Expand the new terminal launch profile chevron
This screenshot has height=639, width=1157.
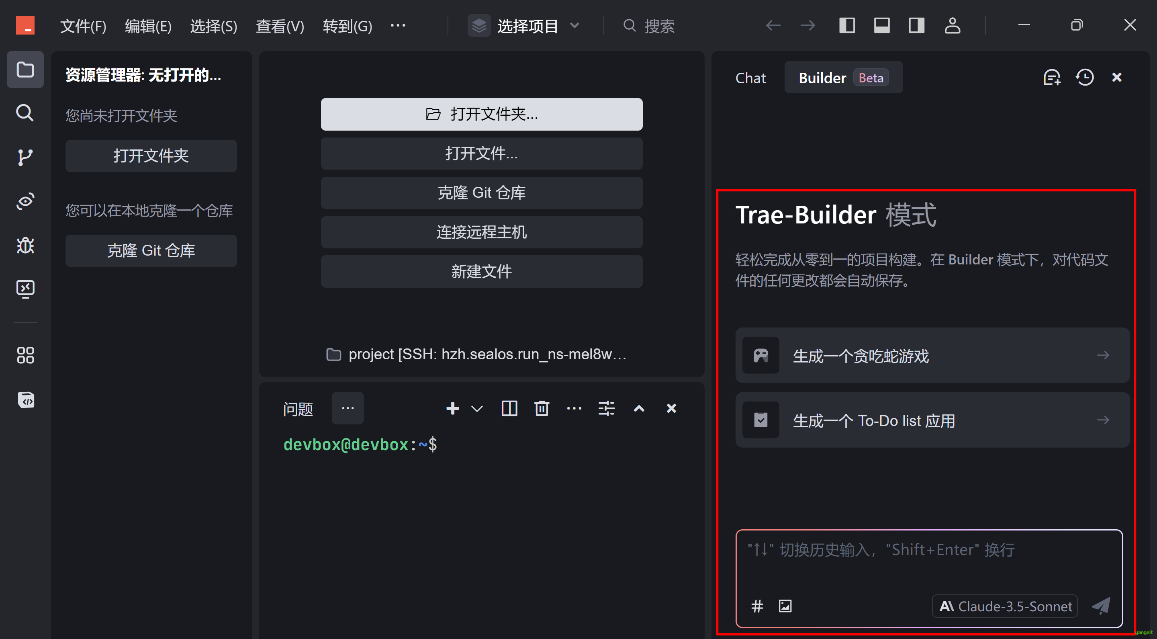point(477,408)
